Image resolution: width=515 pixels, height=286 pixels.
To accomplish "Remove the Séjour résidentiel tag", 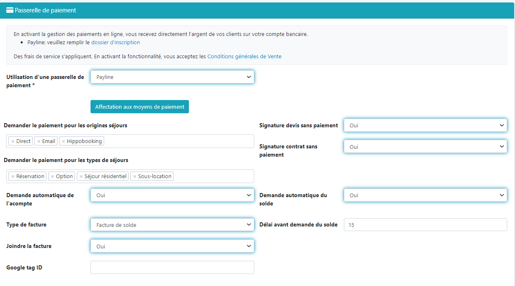I will pyautogui.click(x=81, y=176).
